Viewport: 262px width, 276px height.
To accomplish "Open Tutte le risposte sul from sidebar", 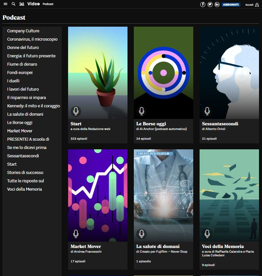I will [25, 181].
